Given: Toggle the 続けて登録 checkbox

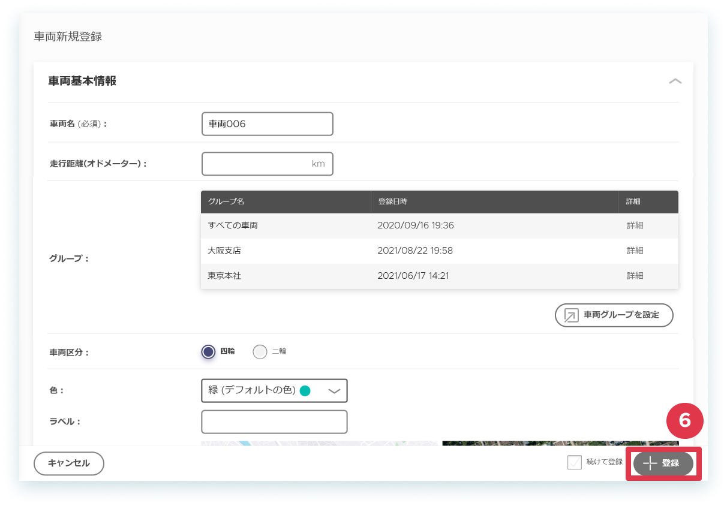Looking at the screenshot, I should 575,462.
